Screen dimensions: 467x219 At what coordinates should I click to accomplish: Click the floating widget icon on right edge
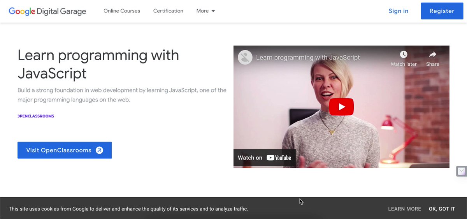[x=462, y=171]
